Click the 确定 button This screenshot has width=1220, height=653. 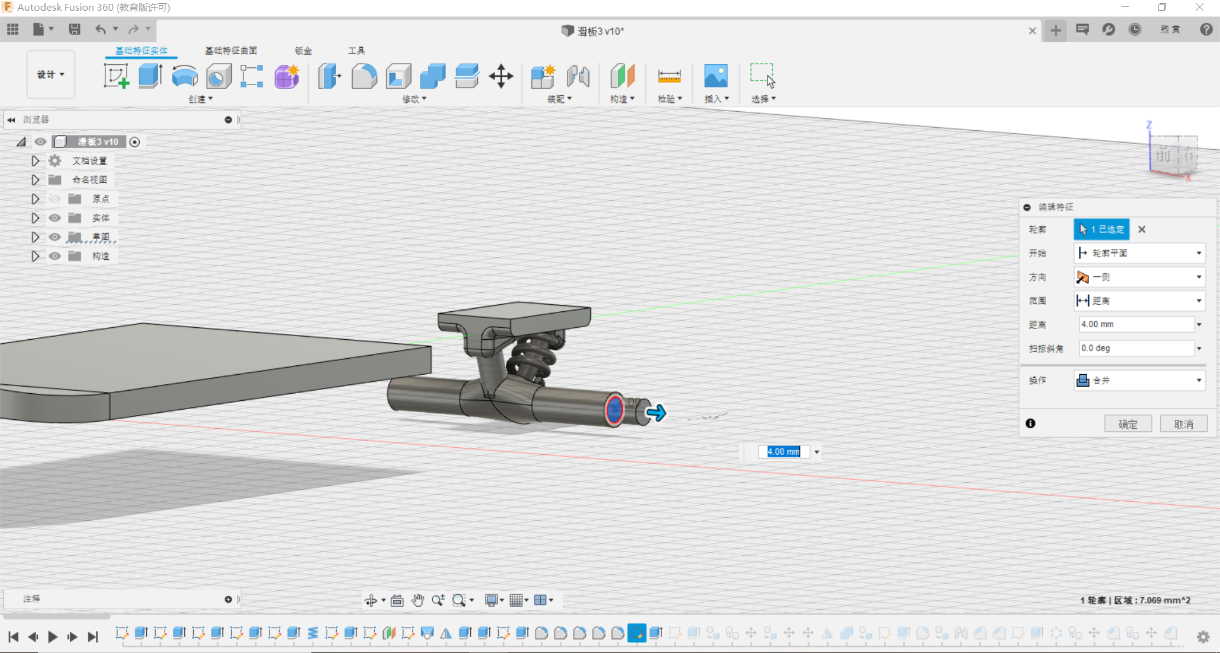pos(1128,424)
